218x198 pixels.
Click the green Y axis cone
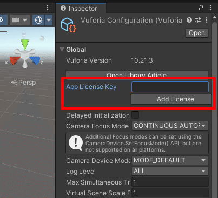(x=25, y=44)
